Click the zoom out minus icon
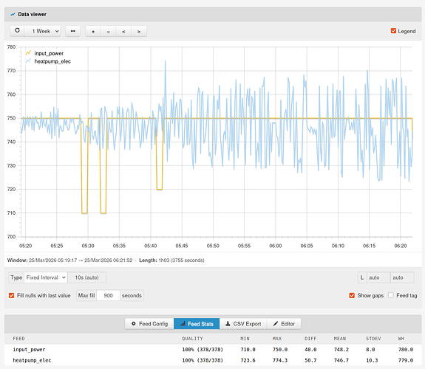This screenshot has width=425, height=369. [109, 32]
